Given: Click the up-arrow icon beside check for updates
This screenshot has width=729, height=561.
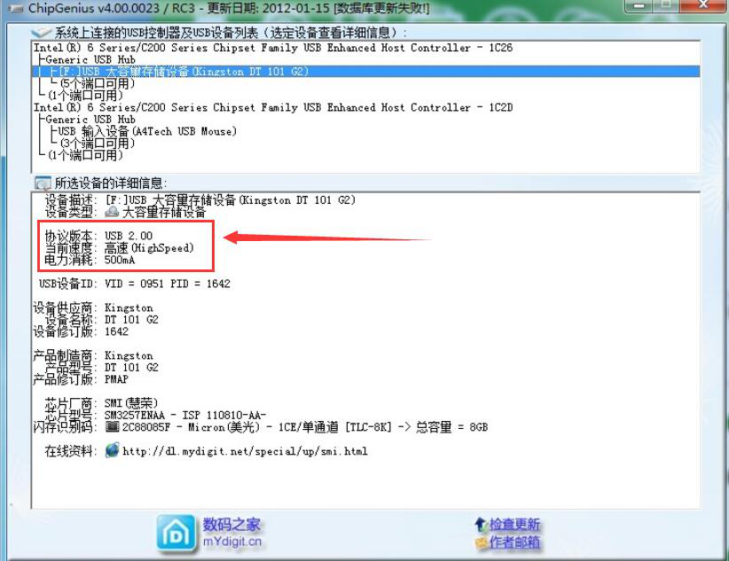Looking at the screenshot, I should pyautogui.click(x=481, y=525).
